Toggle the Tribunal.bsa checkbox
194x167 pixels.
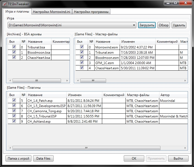tap(14, 47)
